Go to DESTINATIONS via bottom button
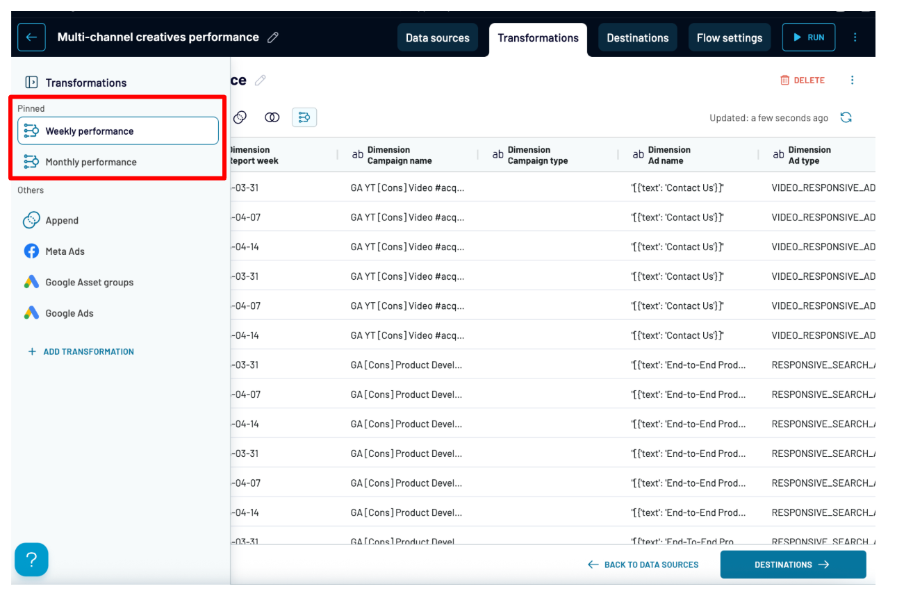Screen dimensions: 913x593 coord(793,565)
